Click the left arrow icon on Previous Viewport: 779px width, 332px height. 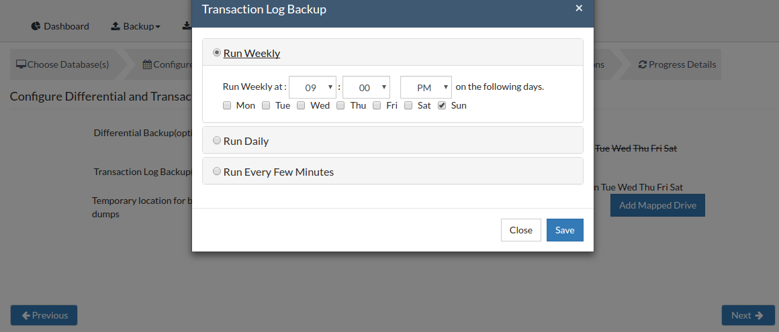click(26, 315)
